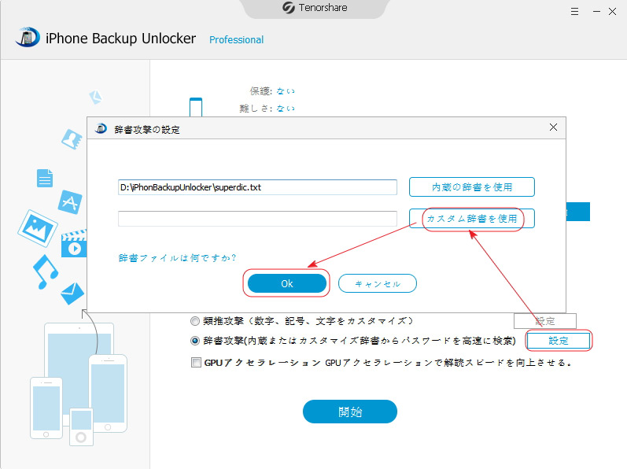Click the music note icon

[45, 272]
